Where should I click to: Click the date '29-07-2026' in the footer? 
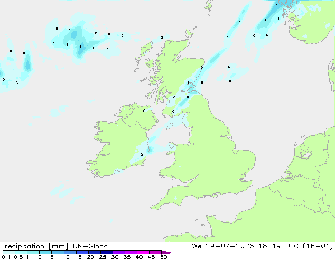pyautogui.click(x=230, y=246)
